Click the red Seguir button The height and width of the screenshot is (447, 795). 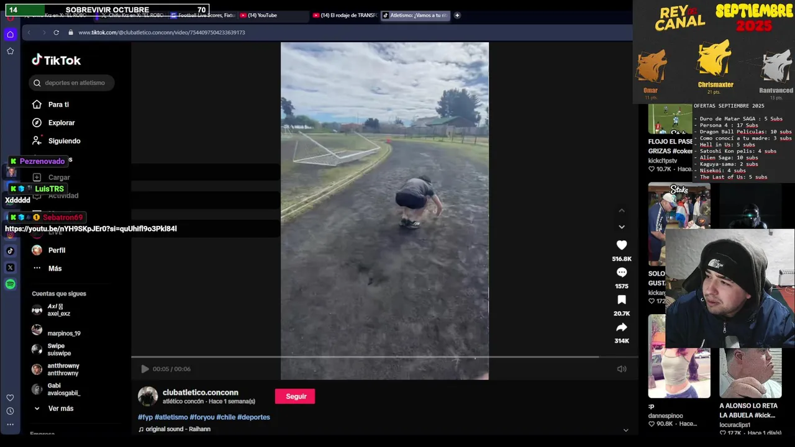(x=295, y=396)
